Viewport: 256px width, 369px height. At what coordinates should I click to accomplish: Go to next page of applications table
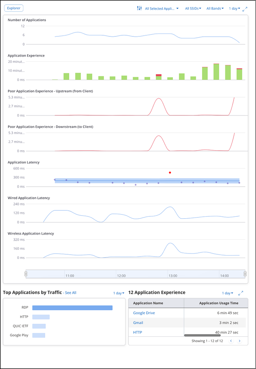(240, 341)
